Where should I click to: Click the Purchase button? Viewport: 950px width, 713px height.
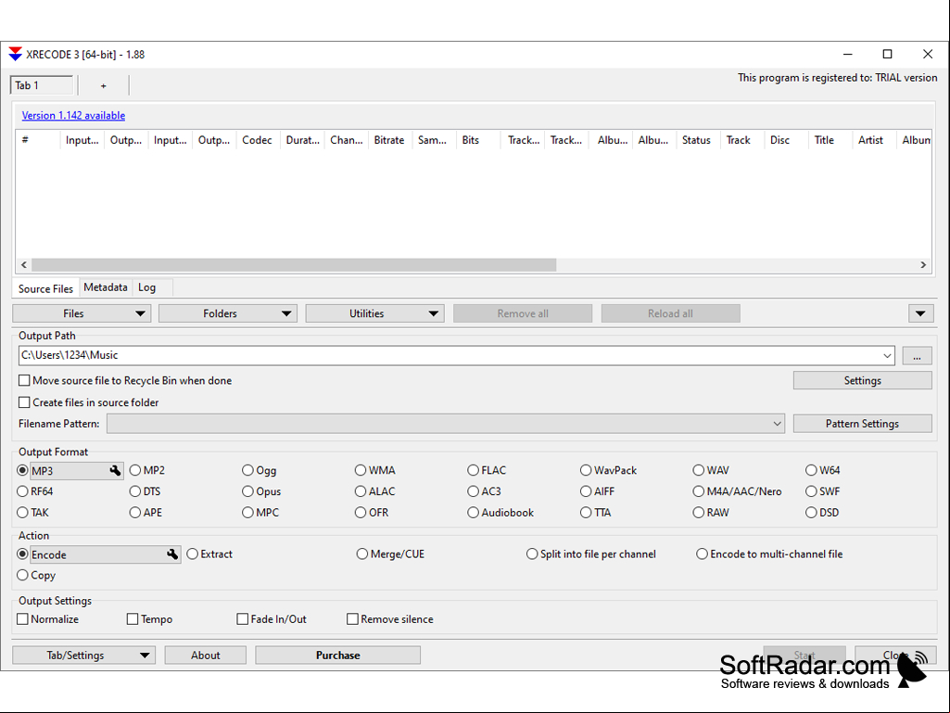coord(337,656)
